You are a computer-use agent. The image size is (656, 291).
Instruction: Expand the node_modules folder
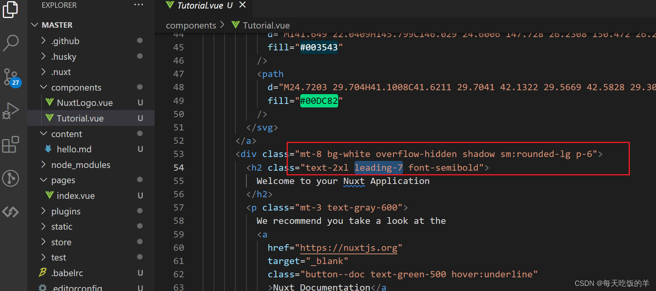point(44,164)
